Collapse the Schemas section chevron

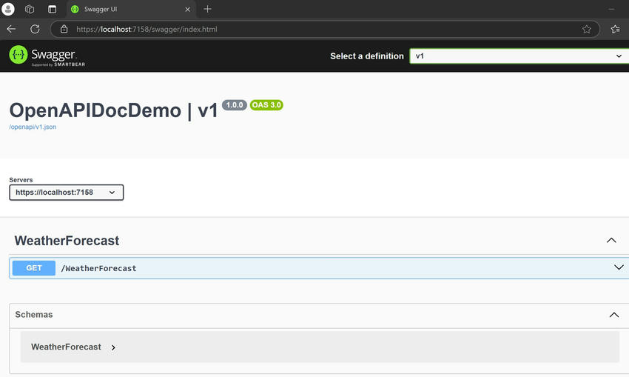click(613, 315)
